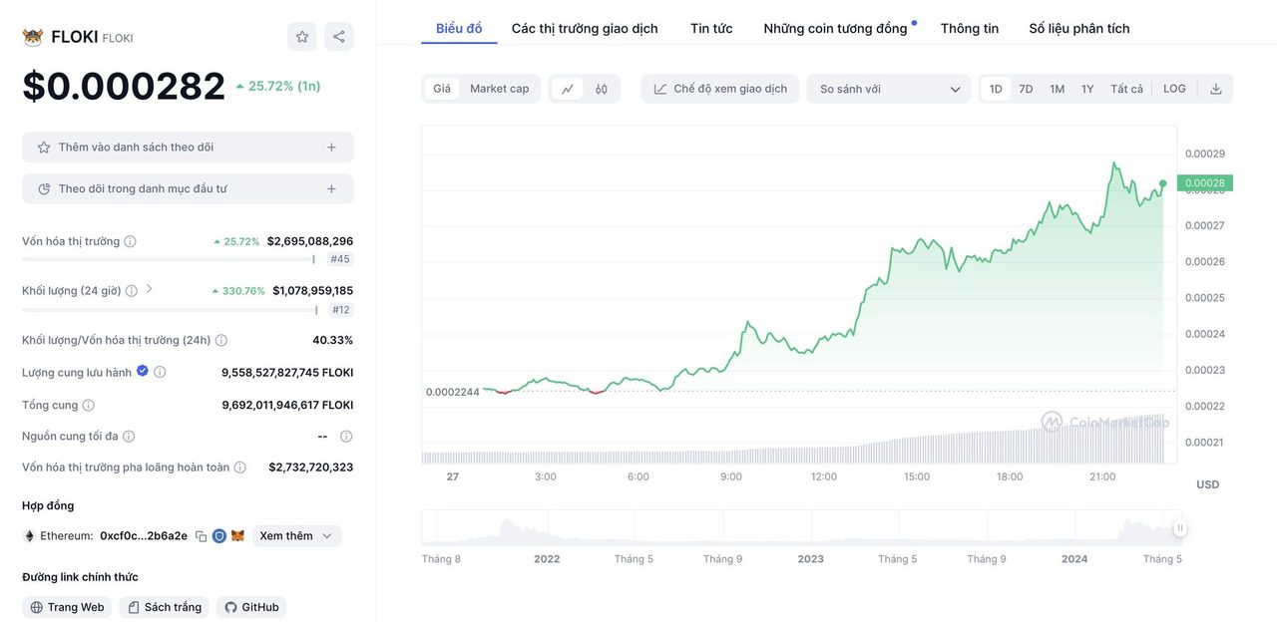Download the chart data
Image resolution: width=1277 pixels, height=622 pixels.
tap(1216, 89)
